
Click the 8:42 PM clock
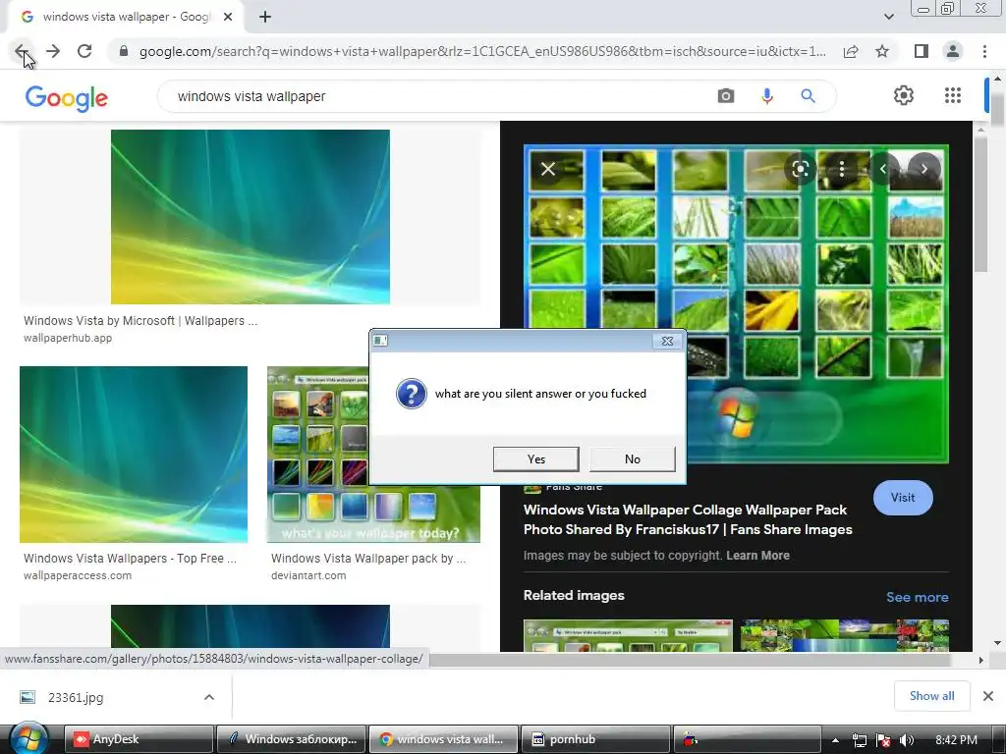956,740
